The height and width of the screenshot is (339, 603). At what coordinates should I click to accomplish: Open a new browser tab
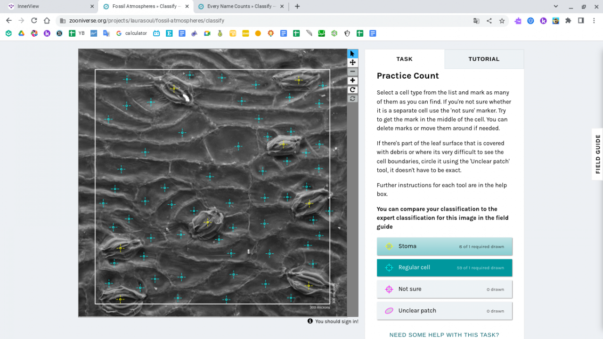pyautogui.click(x=297, y=7)
